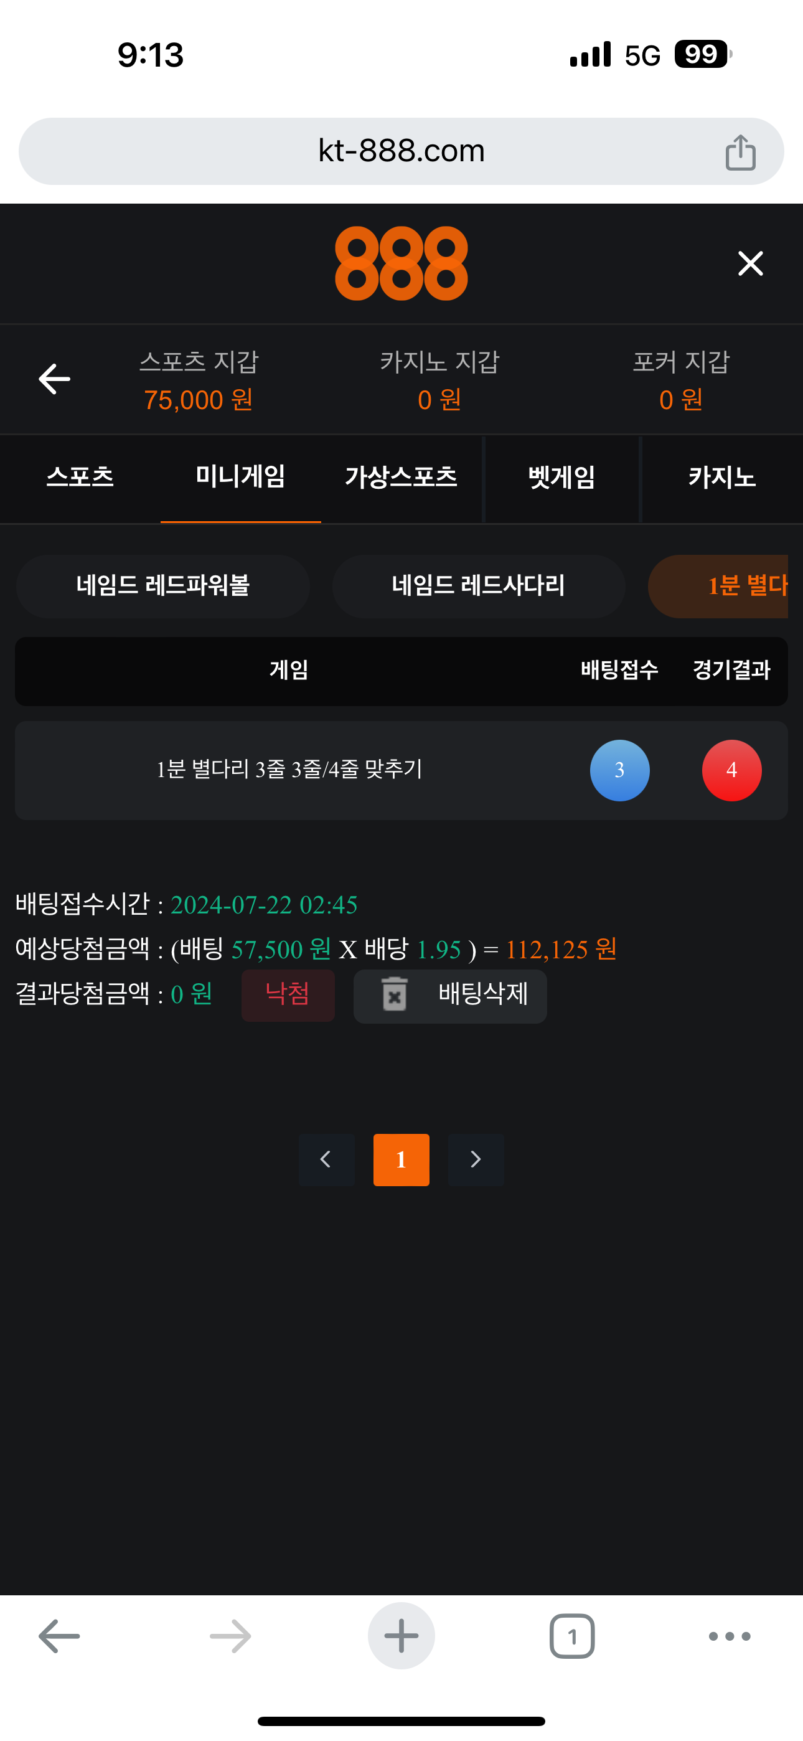
Task: Go to previous page chevron
Action: [326, 1160]
